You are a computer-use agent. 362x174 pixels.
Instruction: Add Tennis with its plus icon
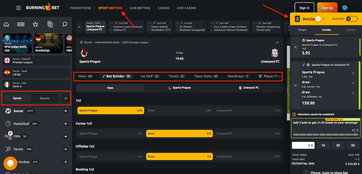(x=66, y=149)
